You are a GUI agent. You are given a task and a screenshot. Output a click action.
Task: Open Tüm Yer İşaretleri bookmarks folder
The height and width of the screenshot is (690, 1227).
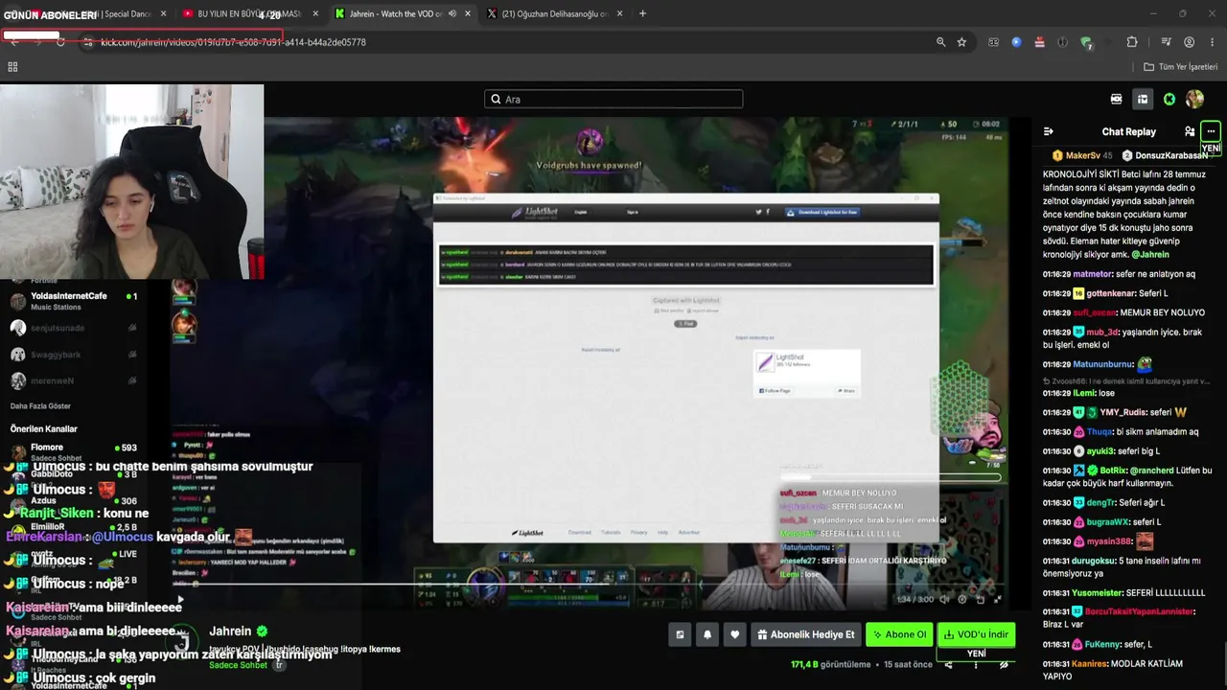[1180, 67]
